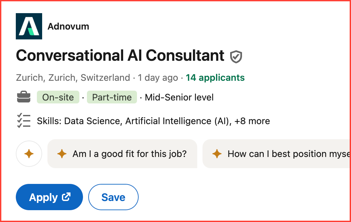The height and width of the screenshot is (222, 351).
Task: Toggle Save to bookmark this job
Action: pyautogui.click(x=113, y=197)
